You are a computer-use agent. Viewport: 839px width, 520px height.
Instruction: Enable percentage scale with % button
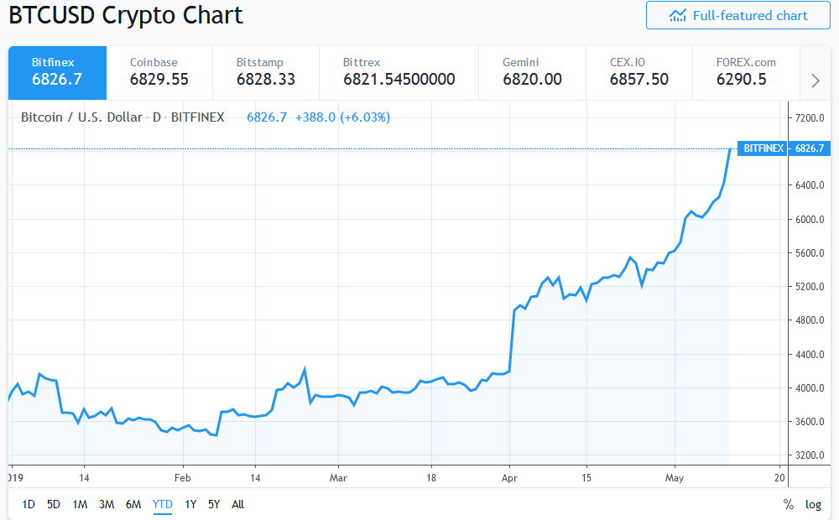[x=788, y=504]
